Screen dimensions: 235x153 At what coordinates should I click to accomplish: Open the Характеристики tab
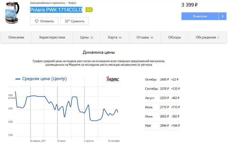tap(52, 37)
